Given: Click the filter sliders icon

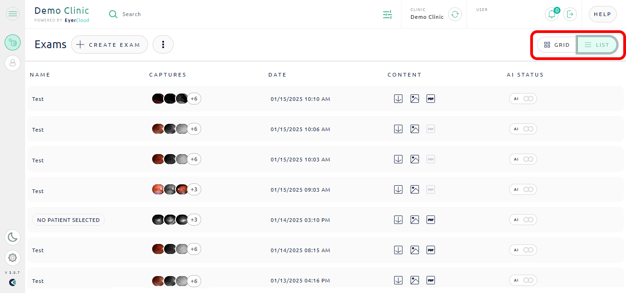Looking at the screenshot, I should [388, 15].
